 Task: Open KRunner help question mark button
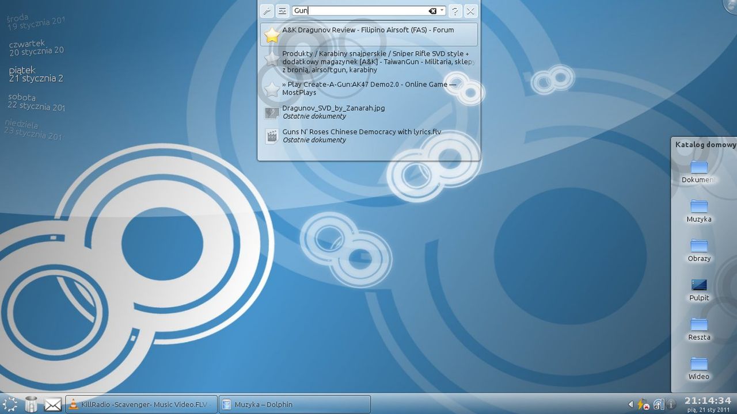(x=455, y=11)
